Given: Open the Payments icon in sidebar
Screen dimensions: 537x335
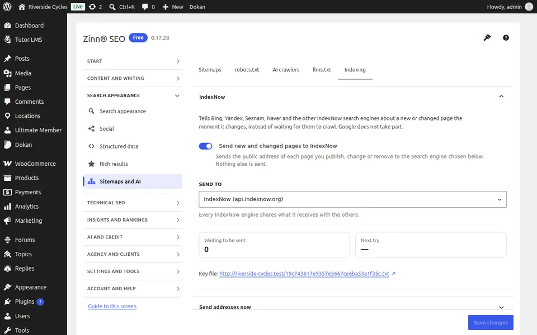Looking at the screenshot, I should (x=7, y=192).
